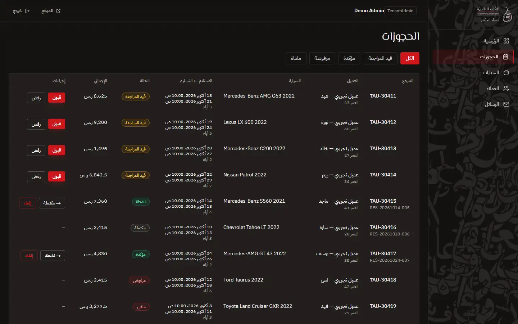
Task: Click the car icon beside السيارات
Action: point(506,73)
